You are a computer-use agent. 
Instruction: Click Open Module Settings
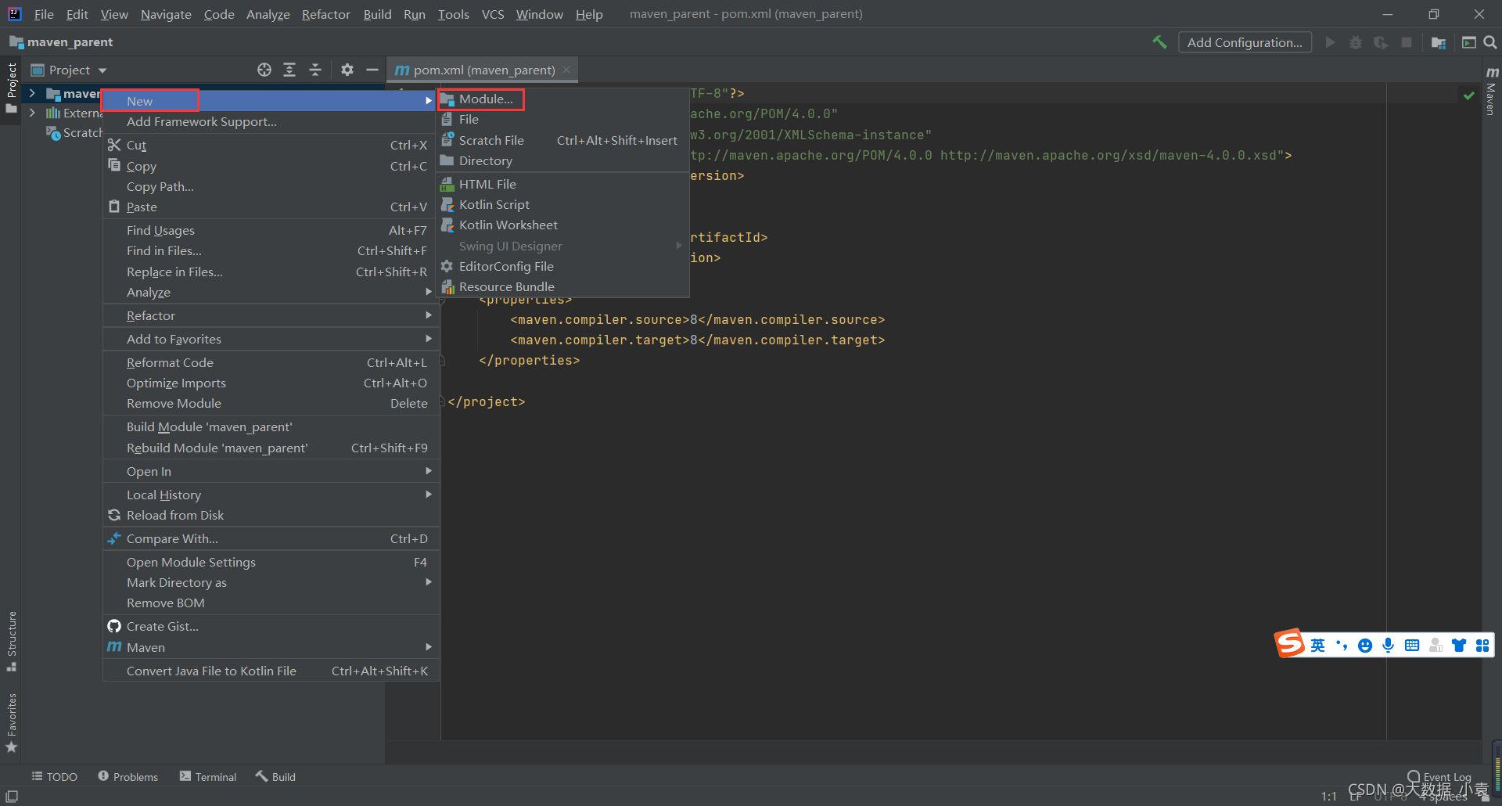(x=271, y=562)
